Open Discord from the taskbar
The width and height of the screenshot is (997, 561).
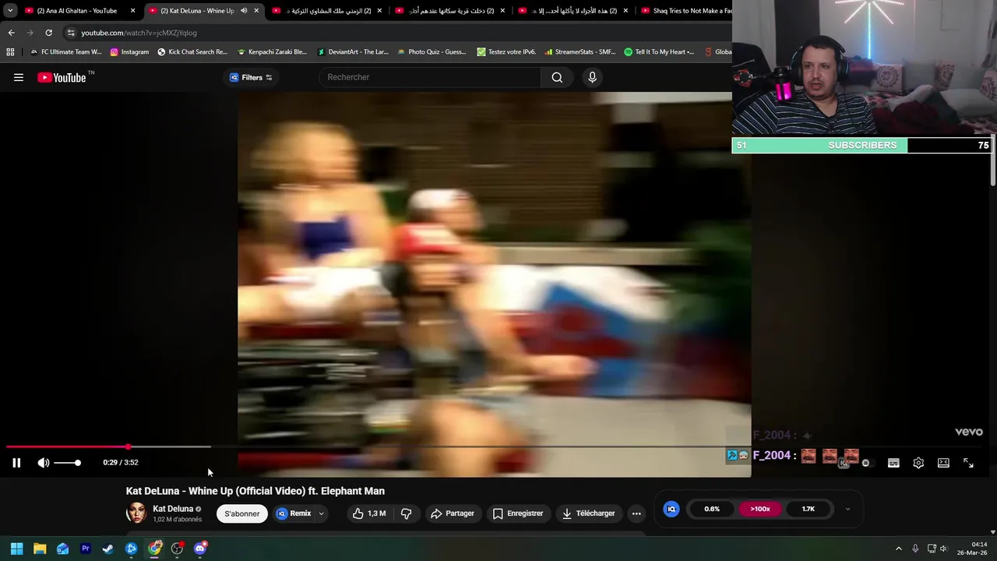point(200,549)
